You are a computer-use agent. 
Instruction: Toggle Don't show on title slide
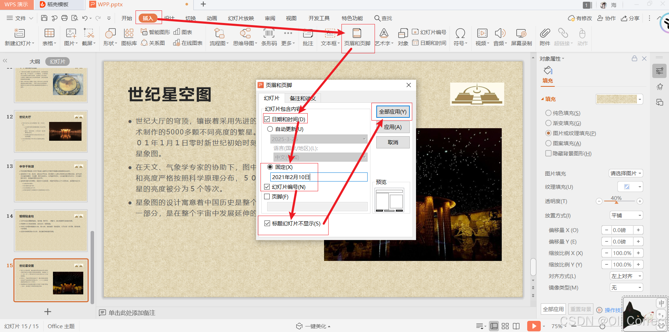[267, 223]
